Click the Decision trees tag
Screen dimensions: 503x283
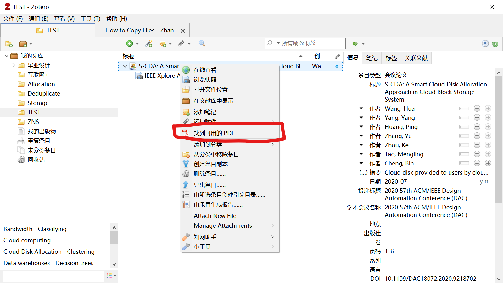coord(75,263)
